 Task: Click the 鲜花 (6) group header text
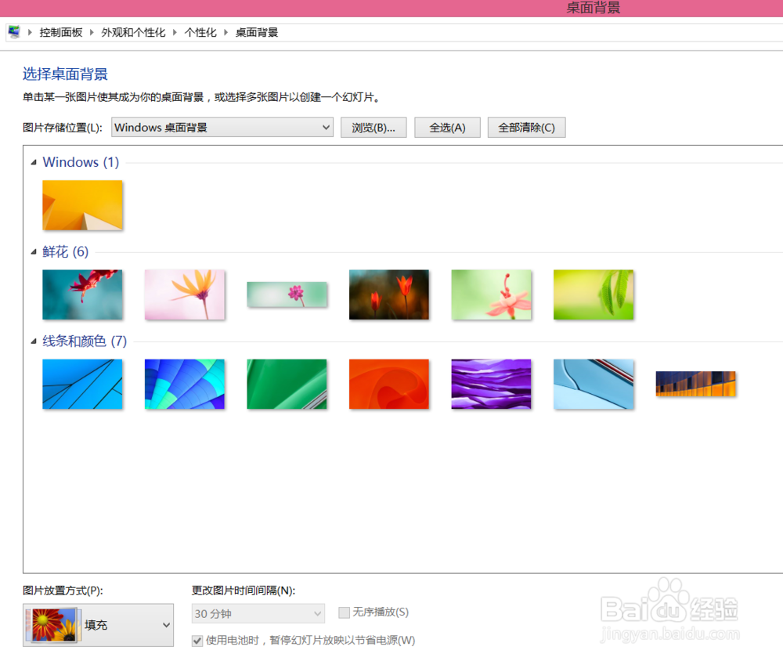coord(66,252)
